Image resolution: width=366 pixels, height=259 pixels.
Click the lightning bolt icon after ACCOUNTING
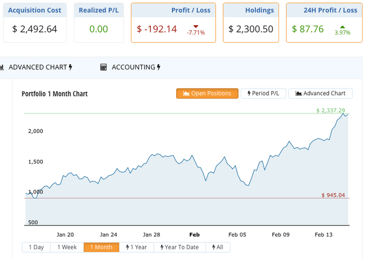[158, 67]
